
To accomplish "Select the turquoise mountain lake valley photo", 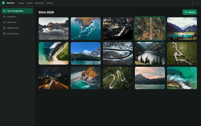I will [x=182, y=29].
